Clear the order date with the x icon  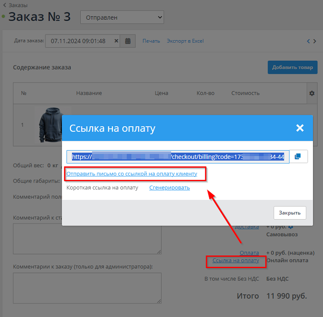tap(117, 41)
